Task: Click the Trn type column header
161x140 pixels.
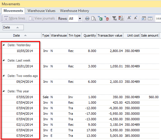Action: pyautogui.click(x=75, y=35)
